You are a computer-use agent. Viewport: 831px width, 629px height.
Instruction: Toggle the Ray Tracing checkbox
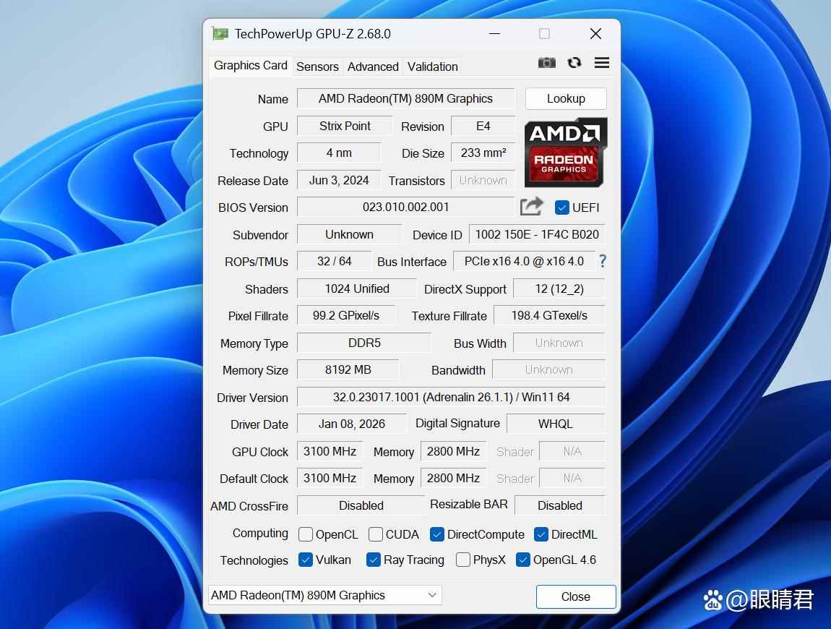coord(373,560)
